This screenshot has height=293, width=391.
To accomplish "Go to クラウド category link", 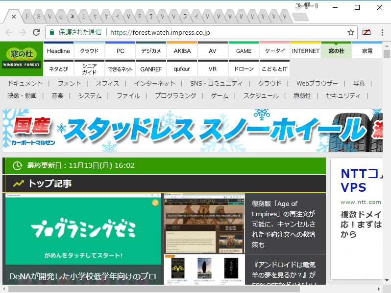I will (269, 83).
